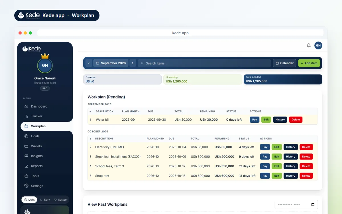Image resolution: width=342 pixels, height=214 pixels.
Task: Click the "18 days left" status
Action: click(247, 176)
